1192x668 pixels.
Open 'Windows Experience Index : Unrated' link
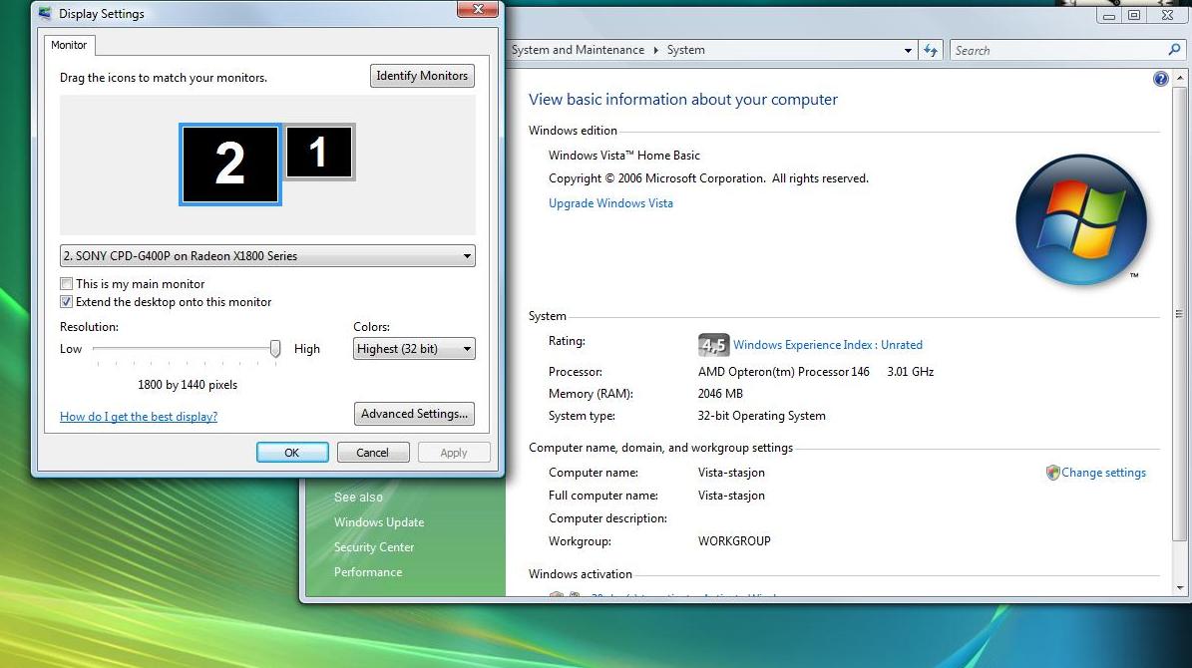click(828, 344)
